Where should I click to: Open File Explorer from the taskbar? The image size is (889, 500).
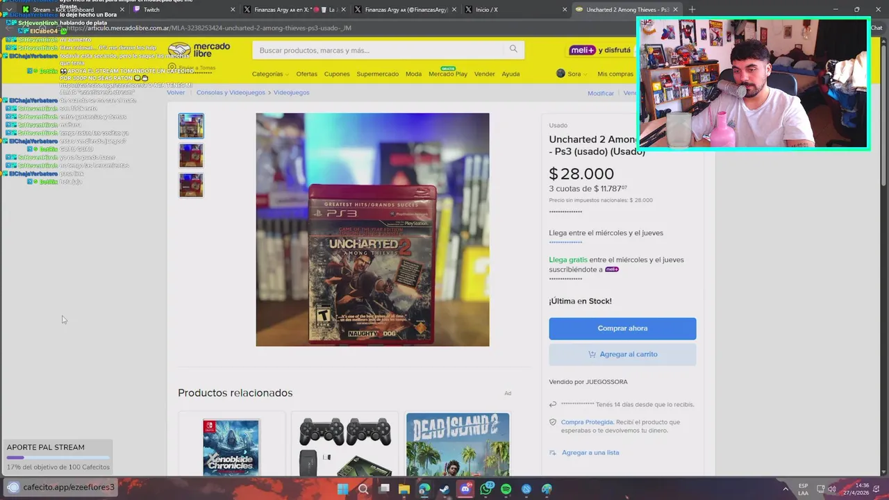pyautogui.click(x=404, y=489)
